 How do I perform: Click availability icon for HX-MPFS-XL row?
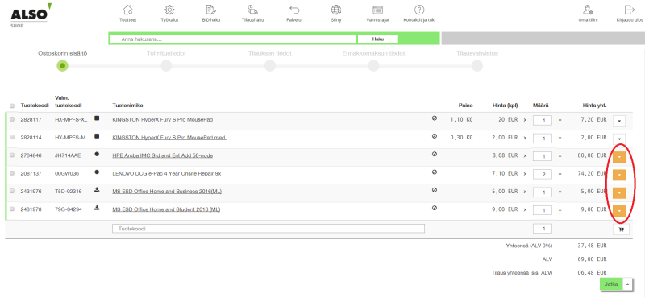click(97, 118)
